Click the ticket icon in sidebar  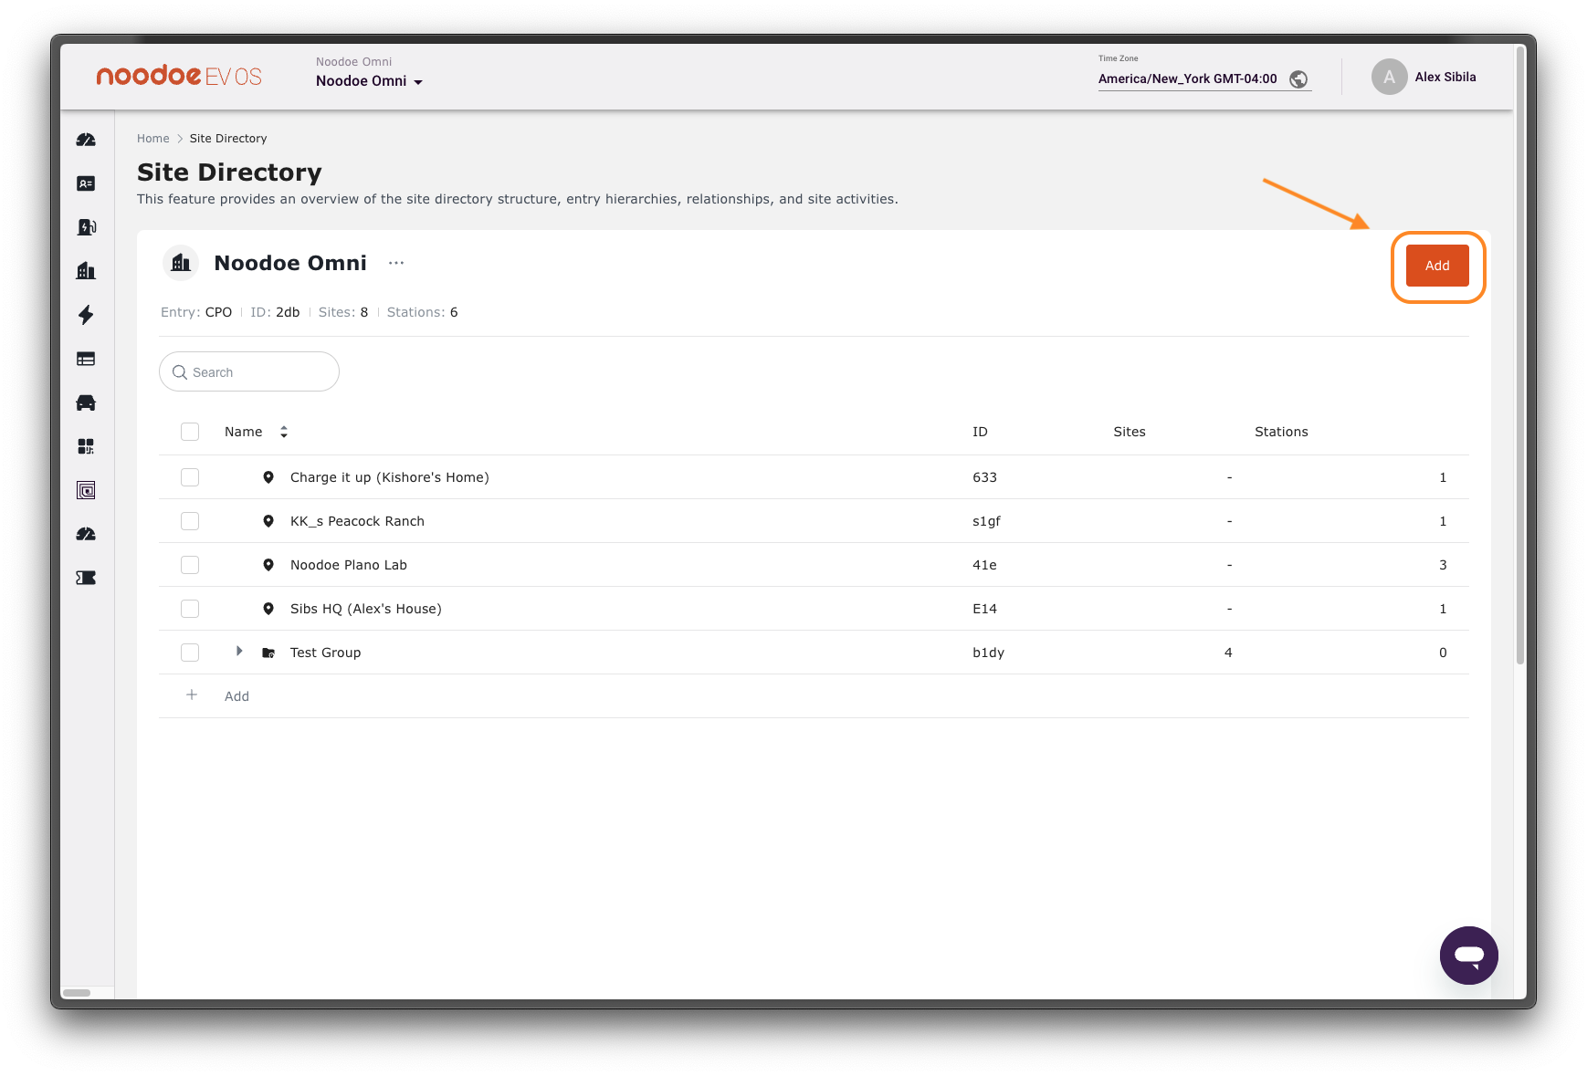pos(86,578)
